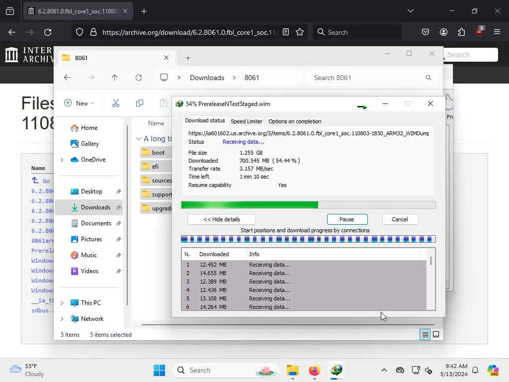Click the Copy icon in File Explorer toolbar
The image size is (509, 382).
click(x=140, y=103)
